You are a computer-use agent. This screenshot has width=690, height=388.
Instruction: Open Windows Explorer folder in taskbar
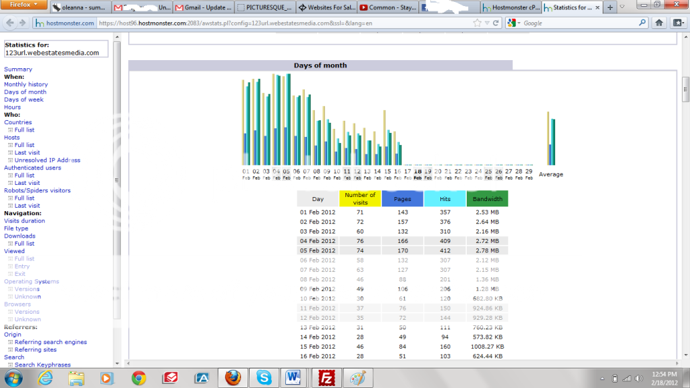[x=76, y=378]
